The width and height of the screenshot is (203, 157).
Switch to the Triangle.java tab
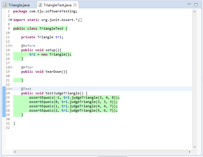coord(19,5)
